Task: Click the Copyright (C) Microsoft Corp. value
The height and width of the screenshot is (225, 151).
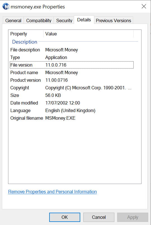Action: 88,88
